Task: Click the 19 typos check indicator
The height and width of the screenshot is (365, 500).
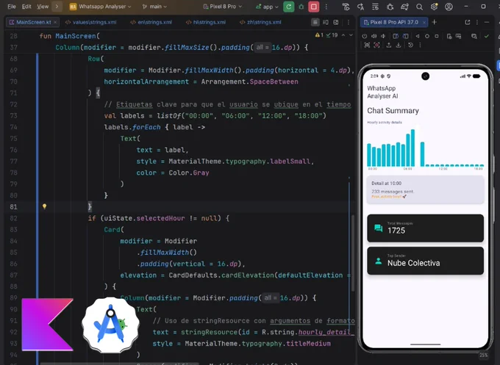Action: pos(332,35)
